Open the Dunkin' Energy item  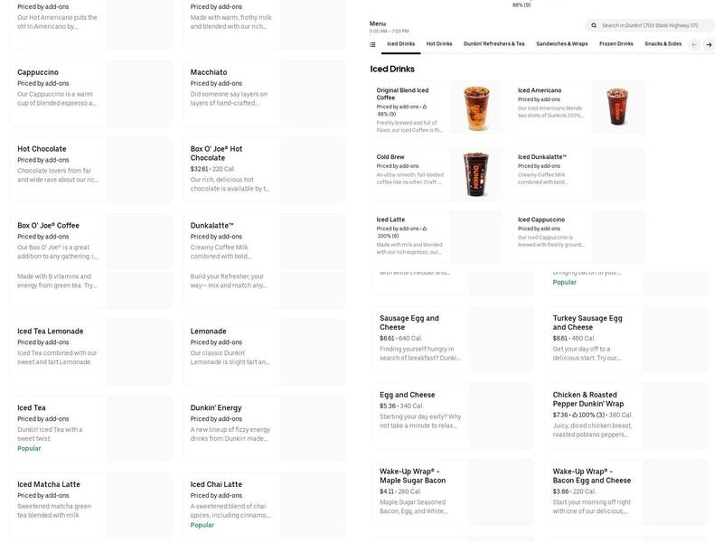coord(264,429)
